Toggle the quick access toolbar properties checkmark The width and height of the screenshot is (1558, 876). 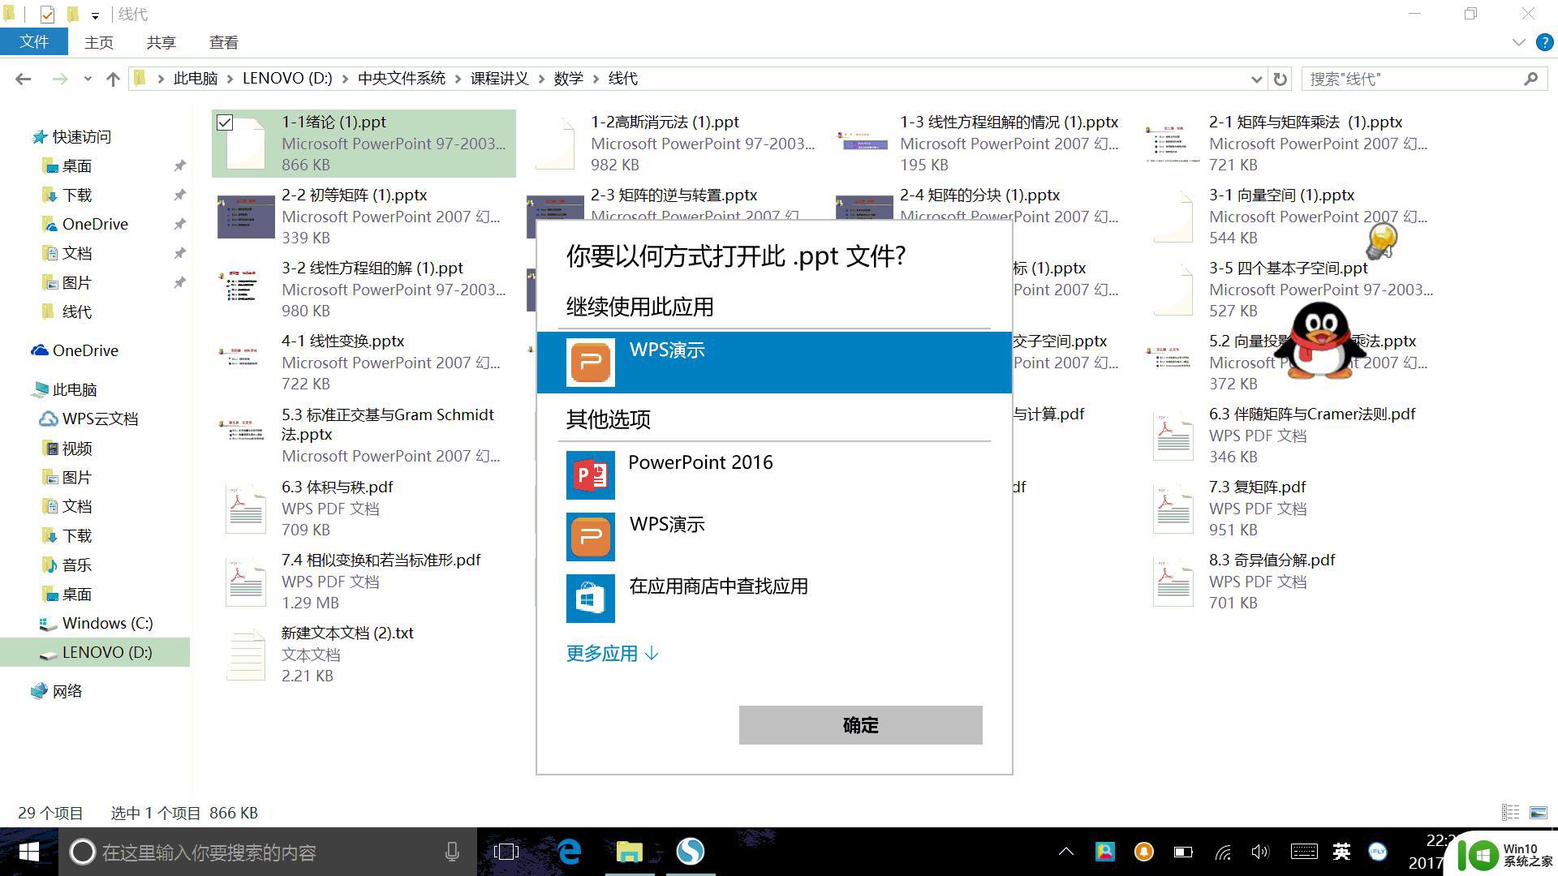(47, 15)
